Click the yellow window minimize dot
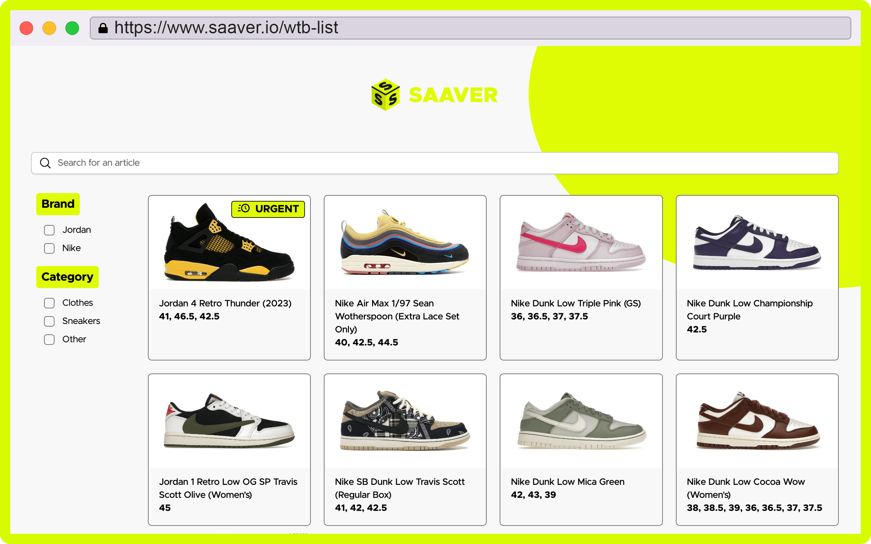Viewport: 871px width, 544px height. [49, 28]
